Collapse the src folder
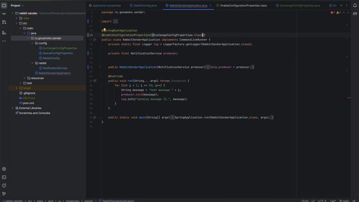The image size is (359, 202). tap(16, 24)
